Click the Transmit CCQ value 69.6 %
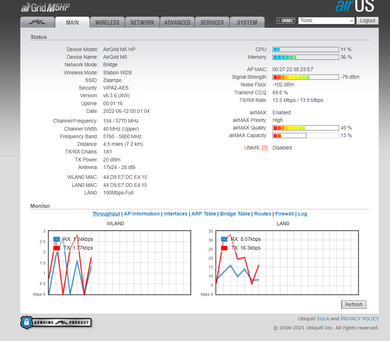This screenshot has height=341, width=390. pos(280,93)
